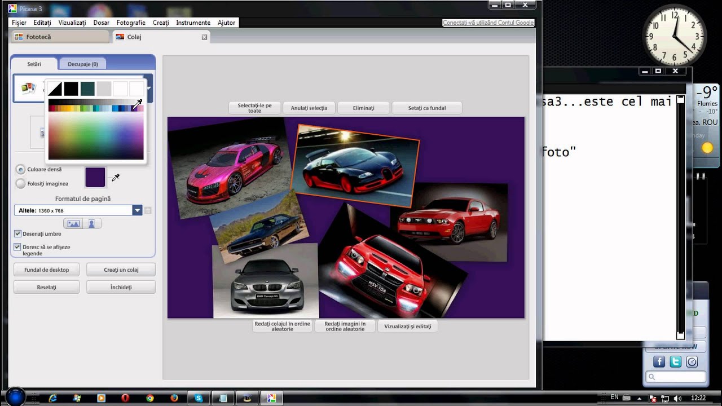Click the Fototecă tab icon
Screen dimensions: 722x406
click(x=19, y=37)
